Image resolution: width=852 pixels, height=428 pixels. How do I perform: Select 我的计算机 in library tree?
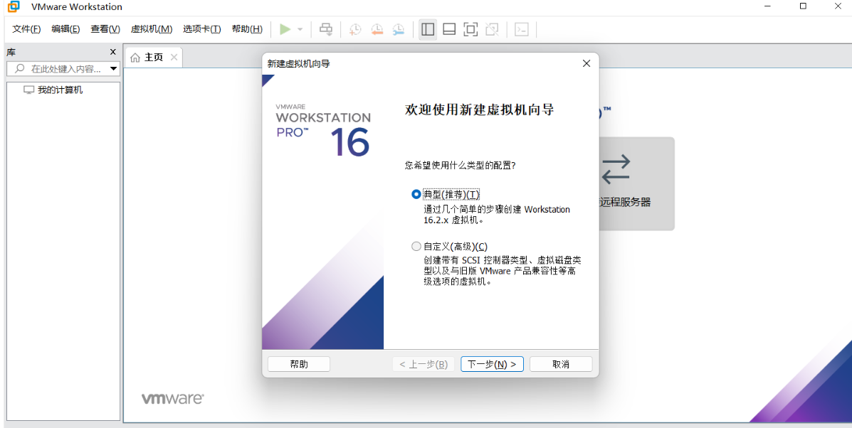coord(61,90)
